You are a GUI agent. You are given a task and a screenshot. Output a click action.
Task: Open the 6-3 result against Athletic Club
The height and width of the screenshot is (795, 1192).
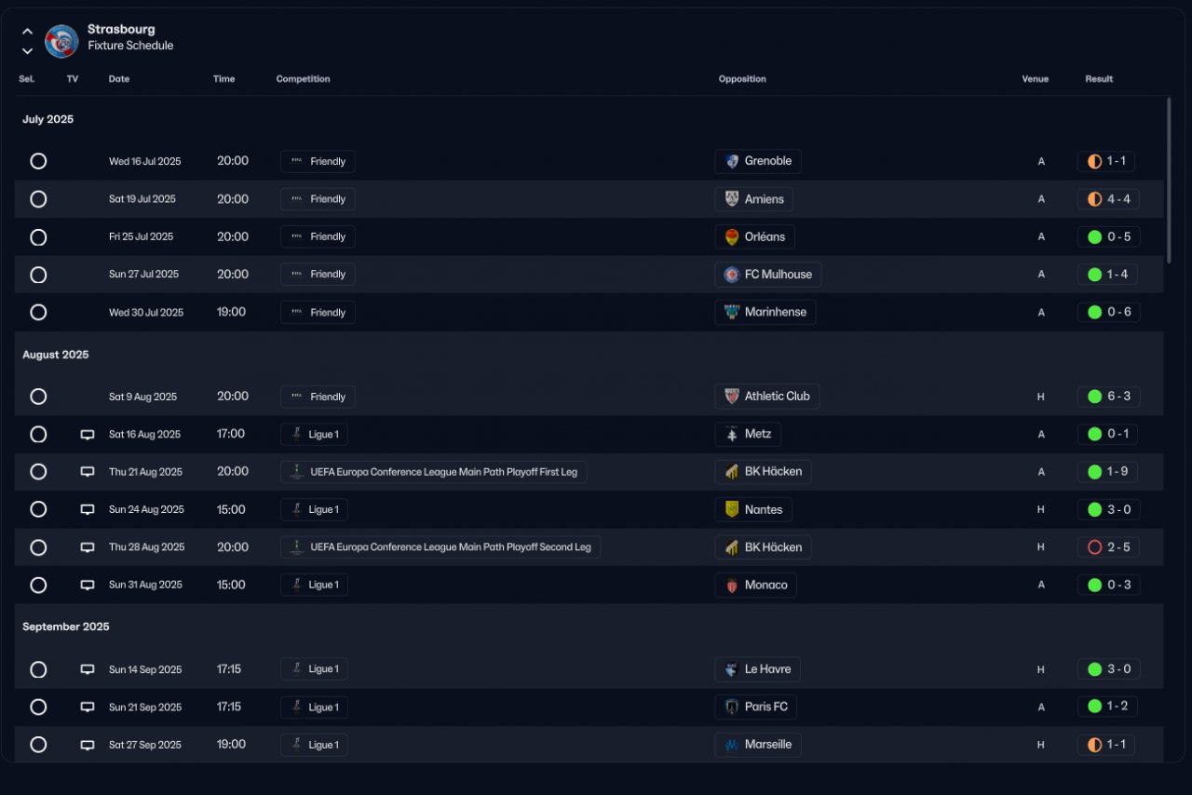pyautogui.click(x=1108, y=397)
